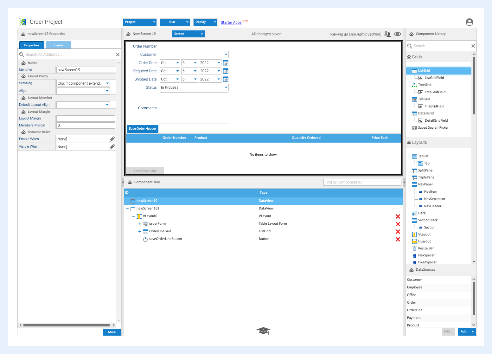Click the pencil icon next to Enable When
The height and width of the screenshot is (354, 492).
(112, 139)
